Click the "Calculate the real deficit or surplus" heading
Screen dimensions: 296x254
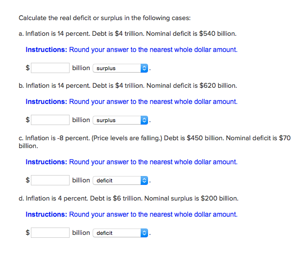point(104,18)
